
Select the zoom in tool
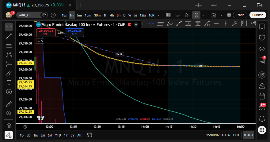(9, 113)
